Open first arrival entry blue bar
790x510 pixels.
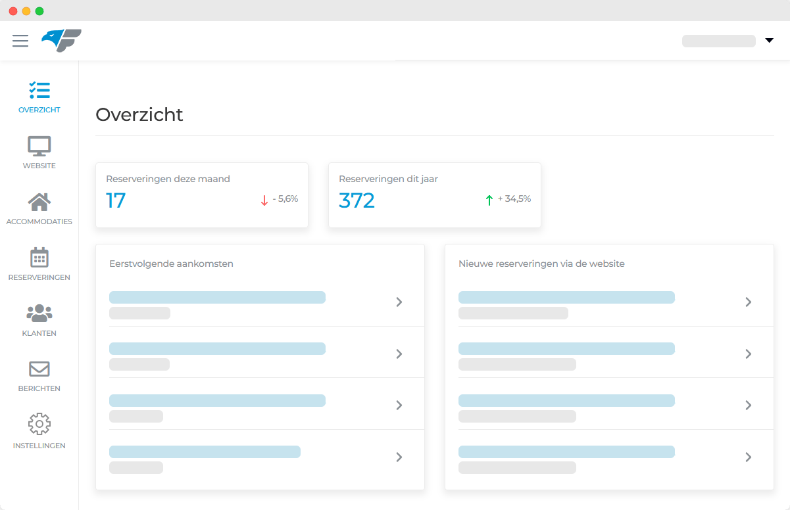[217, 297]
